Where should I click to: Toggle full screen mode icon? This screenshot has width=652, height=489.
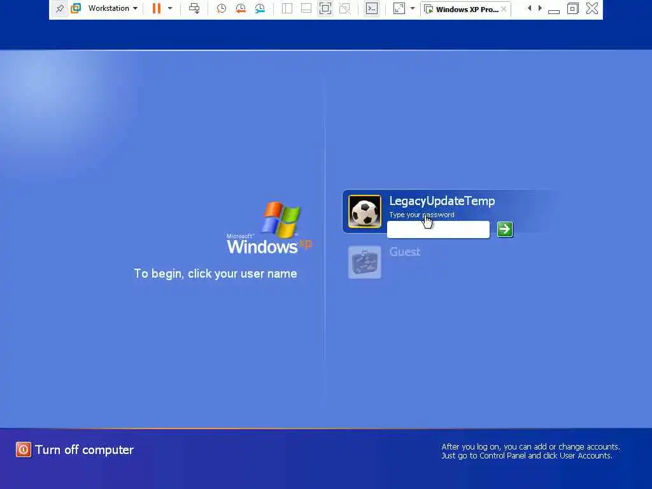[x=325, y=8]
